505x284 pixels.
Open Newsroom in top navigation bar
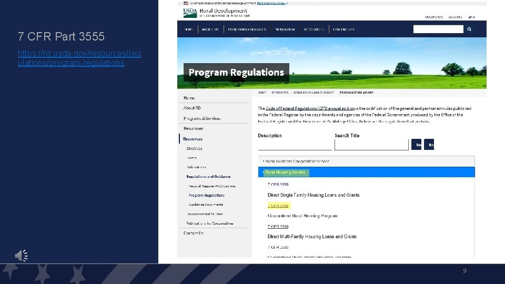coord(285,29)
